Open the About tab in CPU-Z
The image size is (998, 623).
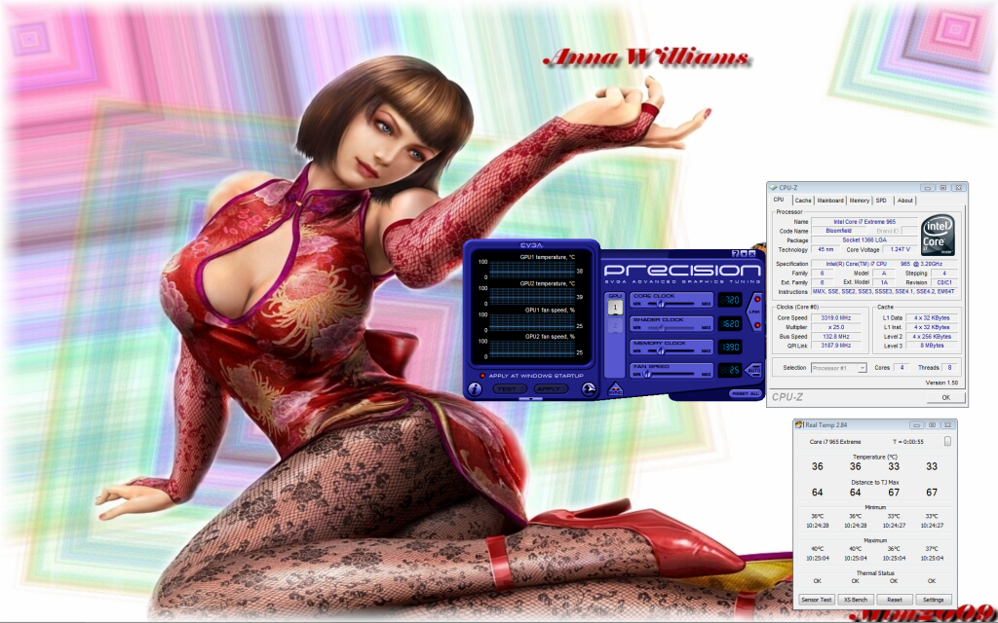pyautogui.click(x=904, y=201)
